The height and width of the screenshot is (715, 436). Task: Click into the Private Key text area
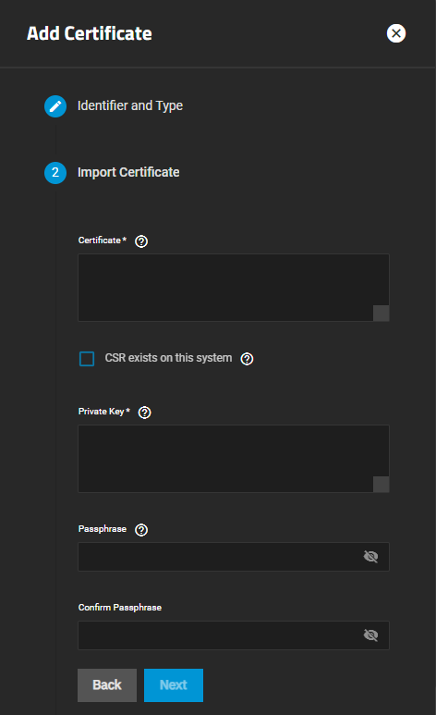click(234, 459)
